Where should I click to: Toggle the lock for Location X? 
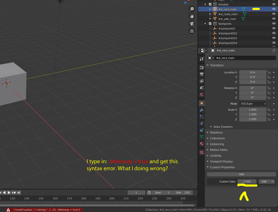click(269, 72)
